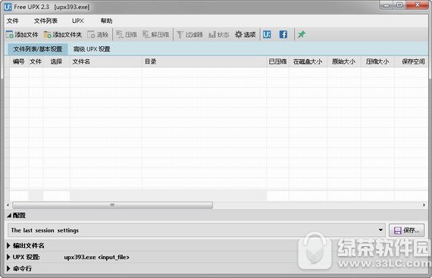Viewport: 432px width, 278px height.
Task: Expand the 输出文件名 section
Action: point(8,245)
